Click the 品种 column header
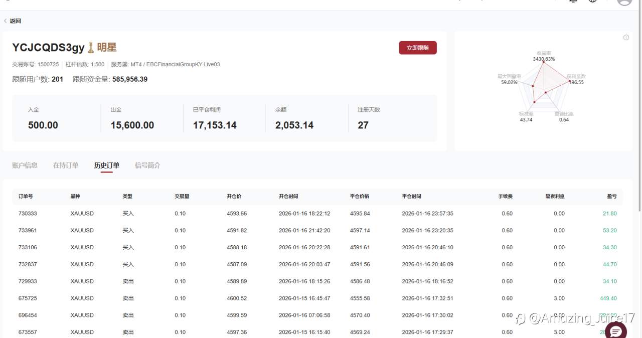Image resolution: width=642 pixels, height=338 pixels. [x=75, y=196]
